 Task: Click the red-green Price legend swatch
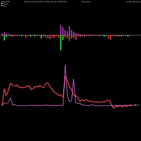click(x=2, y=6)
